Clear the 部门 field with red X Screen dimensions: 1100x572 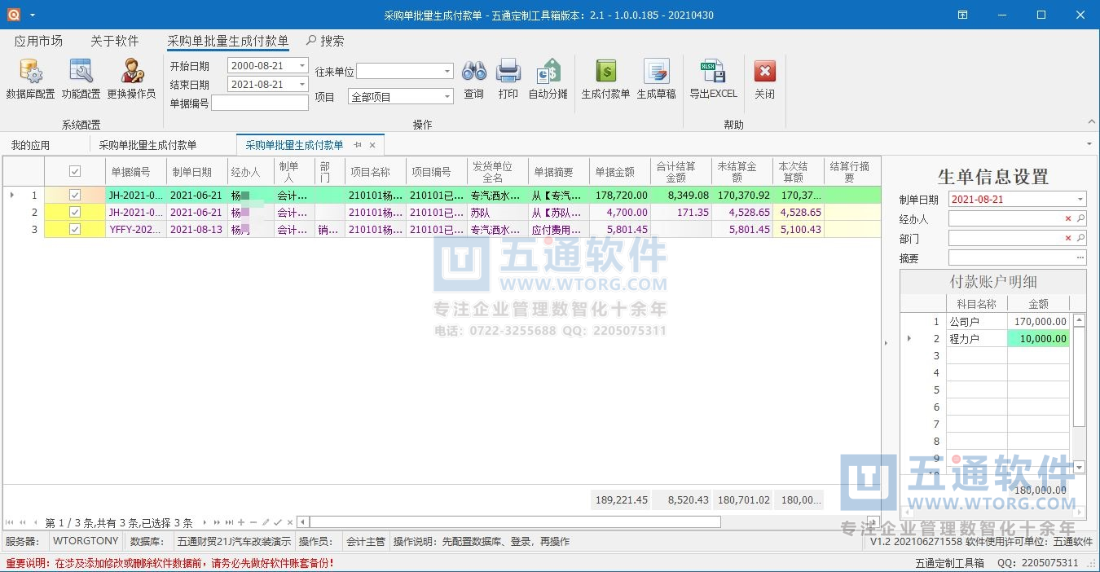(1068, 239)
